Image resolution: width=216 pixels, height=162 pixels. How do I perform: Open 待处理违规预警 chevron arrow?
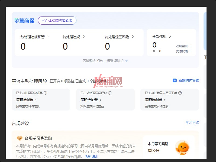(48, 37)
